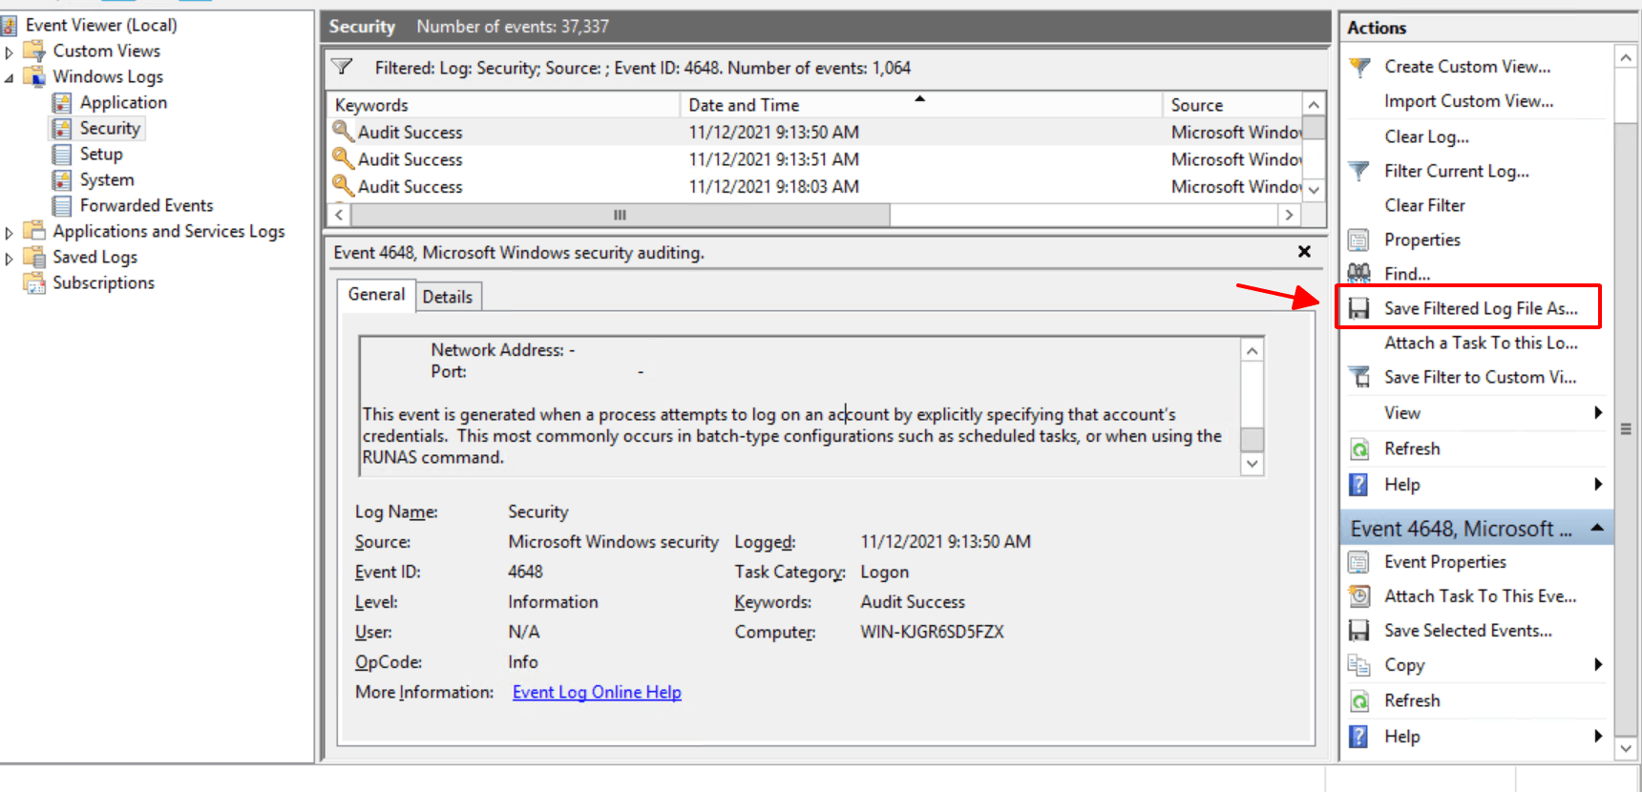The height and width of the screenshot is (792, 1642).
Task: Click Clear Filter in Actions pane
Action: tap(1424, 205)
